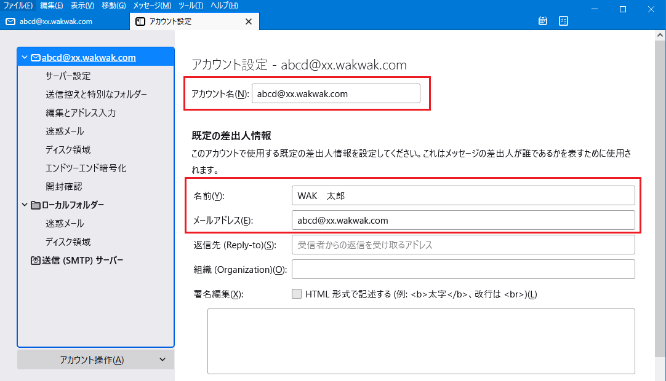
Task: Open the メッセージ menu
Action: (152, 6)
